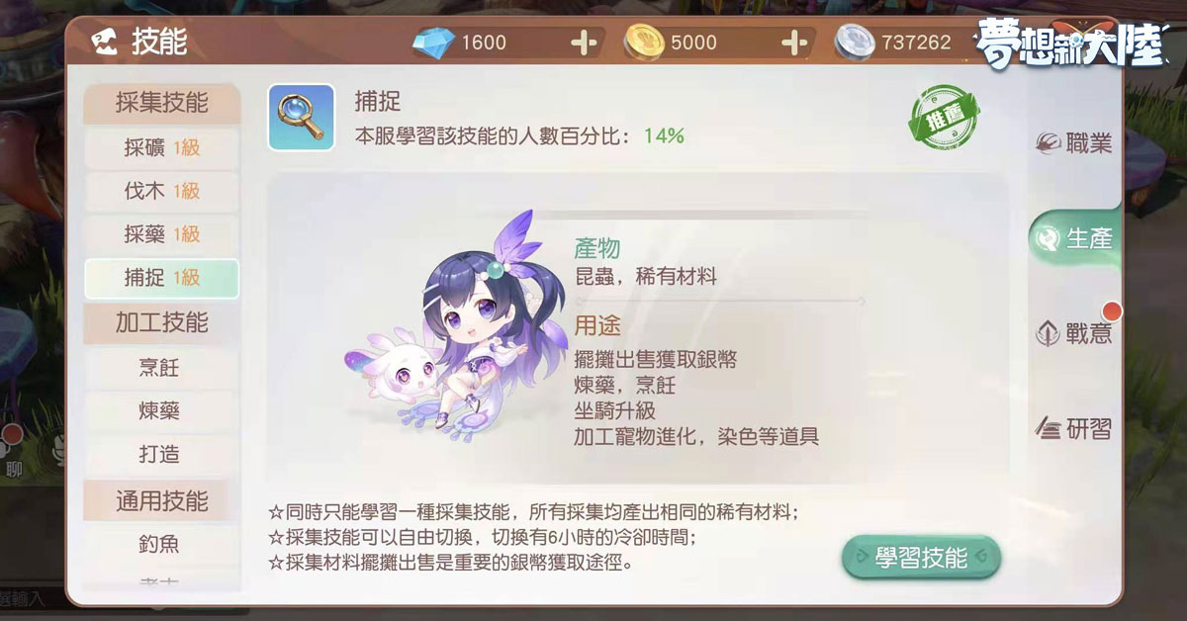
Task: Open the 研習 tab
Action: click(x=1074, y=428)
